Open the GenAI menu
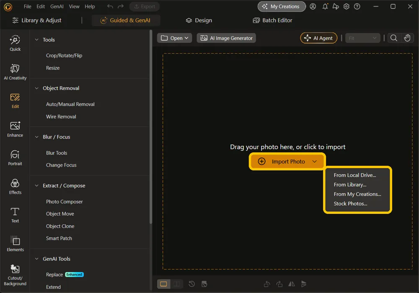 coord(57,6)
